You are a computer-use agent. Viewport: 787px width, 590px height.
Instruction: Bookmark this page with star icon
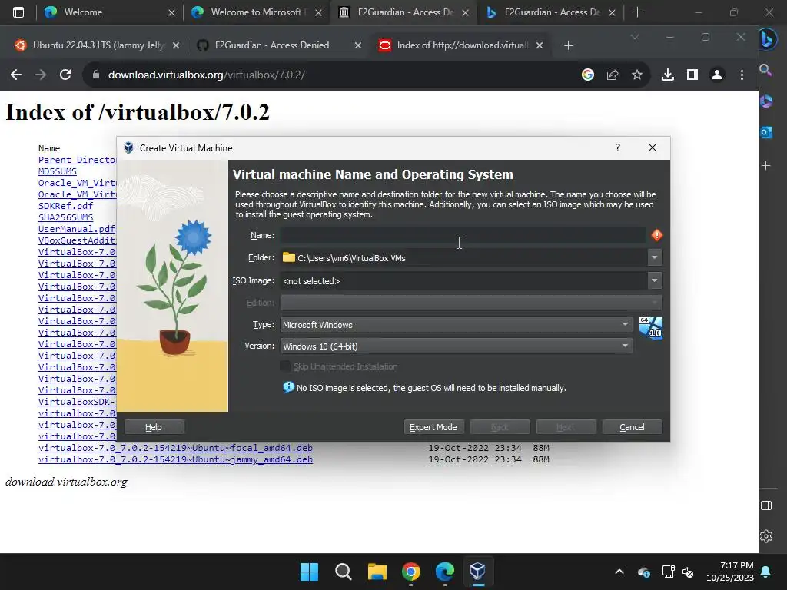[637, 75]
